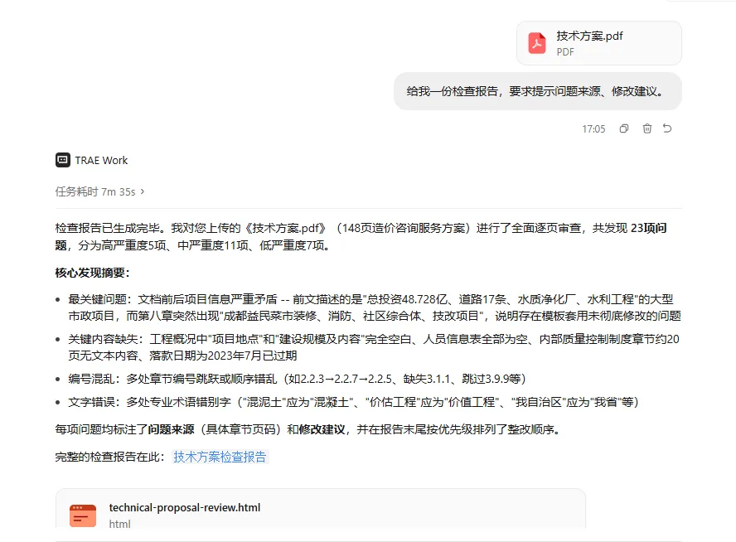736x542 pixels.
Task: Open technical-proposal-review.html file name
Action: click(185, 507)
